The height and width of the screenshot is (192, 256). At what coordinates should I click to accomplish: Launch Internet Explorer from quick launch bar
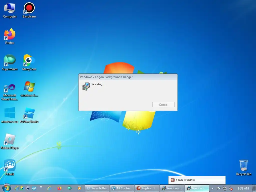(x=17, y=188)
